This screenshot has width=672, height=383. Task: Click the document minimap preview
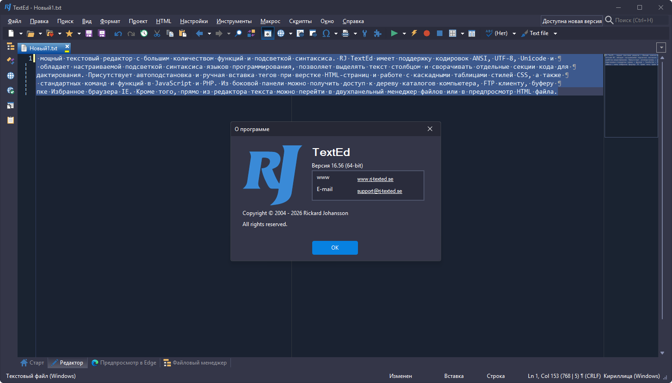[631, 96]
